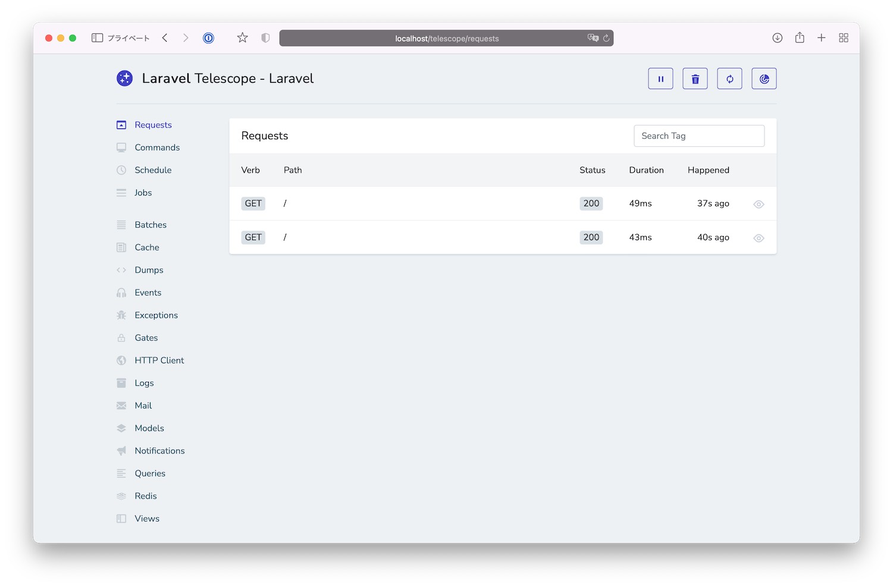Open the Batches page

(x=150, y=225)
